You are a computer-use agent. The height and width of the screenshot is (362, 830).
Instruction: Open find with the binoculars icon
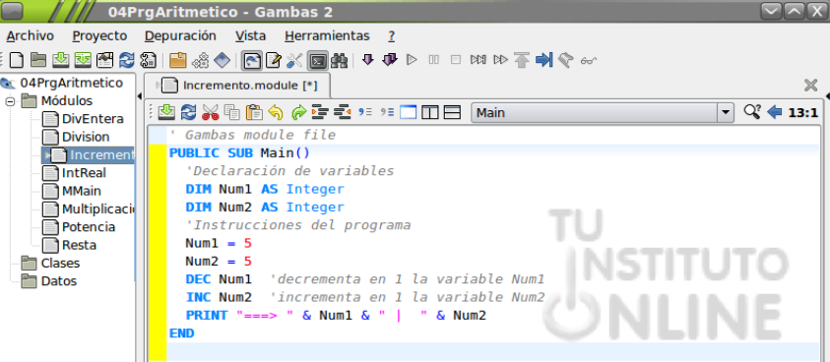(x=339, y=60)
